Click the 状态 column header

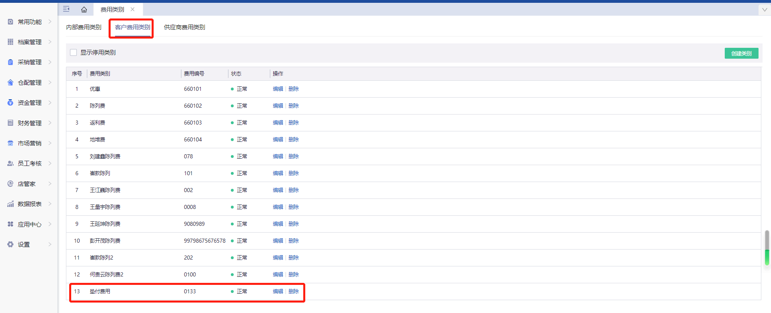[236, 74]
